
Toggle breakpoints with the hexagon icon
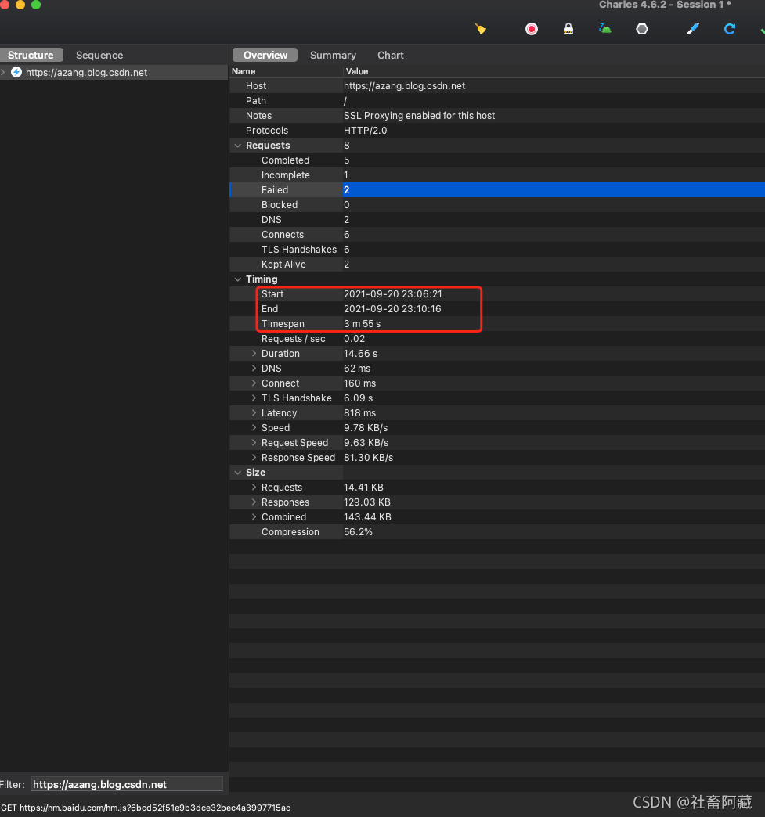point(642,29)
